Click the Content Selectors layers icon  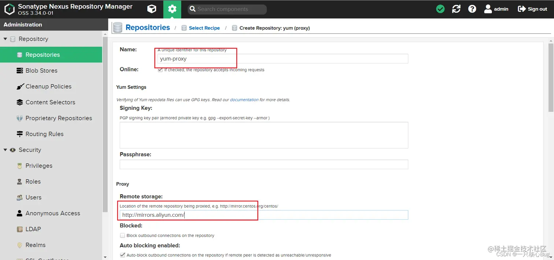[20, 102]
